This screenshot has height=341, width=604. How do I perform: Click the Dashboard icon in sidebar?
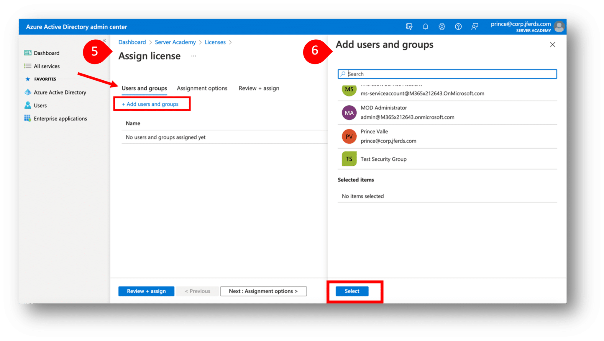(x=28, y=53)
